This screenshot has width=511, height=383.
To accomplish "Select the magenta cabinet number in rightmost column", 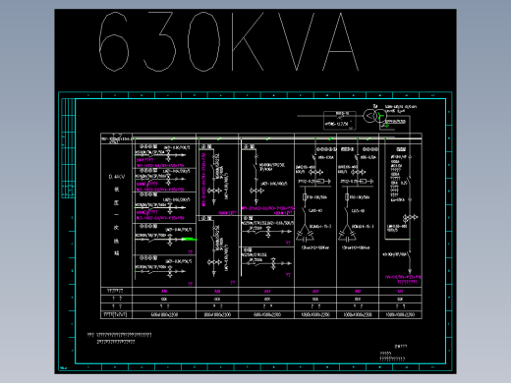I will coord(400,291).
